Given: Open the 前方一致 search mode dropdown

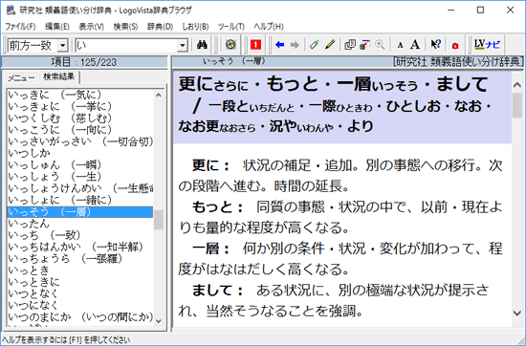Looking at the screenshot, I should coord(62,45).
